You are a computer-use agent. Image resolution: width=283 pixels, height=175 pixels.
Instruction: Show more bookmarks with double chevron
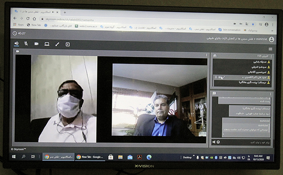pyautogui.click(x=272, y=31)
